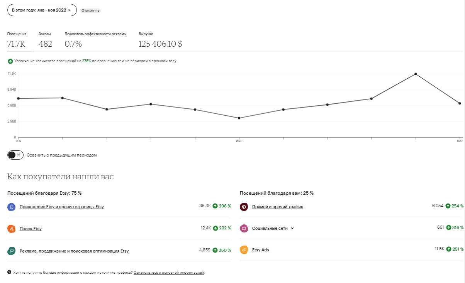Image resolution: width=465 pixels, height=283 pixels.
Task: Open the "Etsy Ads" link
Action: point(260,250)
